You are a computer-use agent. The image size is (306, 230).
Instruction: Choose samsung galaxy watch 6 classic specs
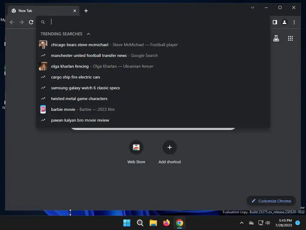(153, 88)
